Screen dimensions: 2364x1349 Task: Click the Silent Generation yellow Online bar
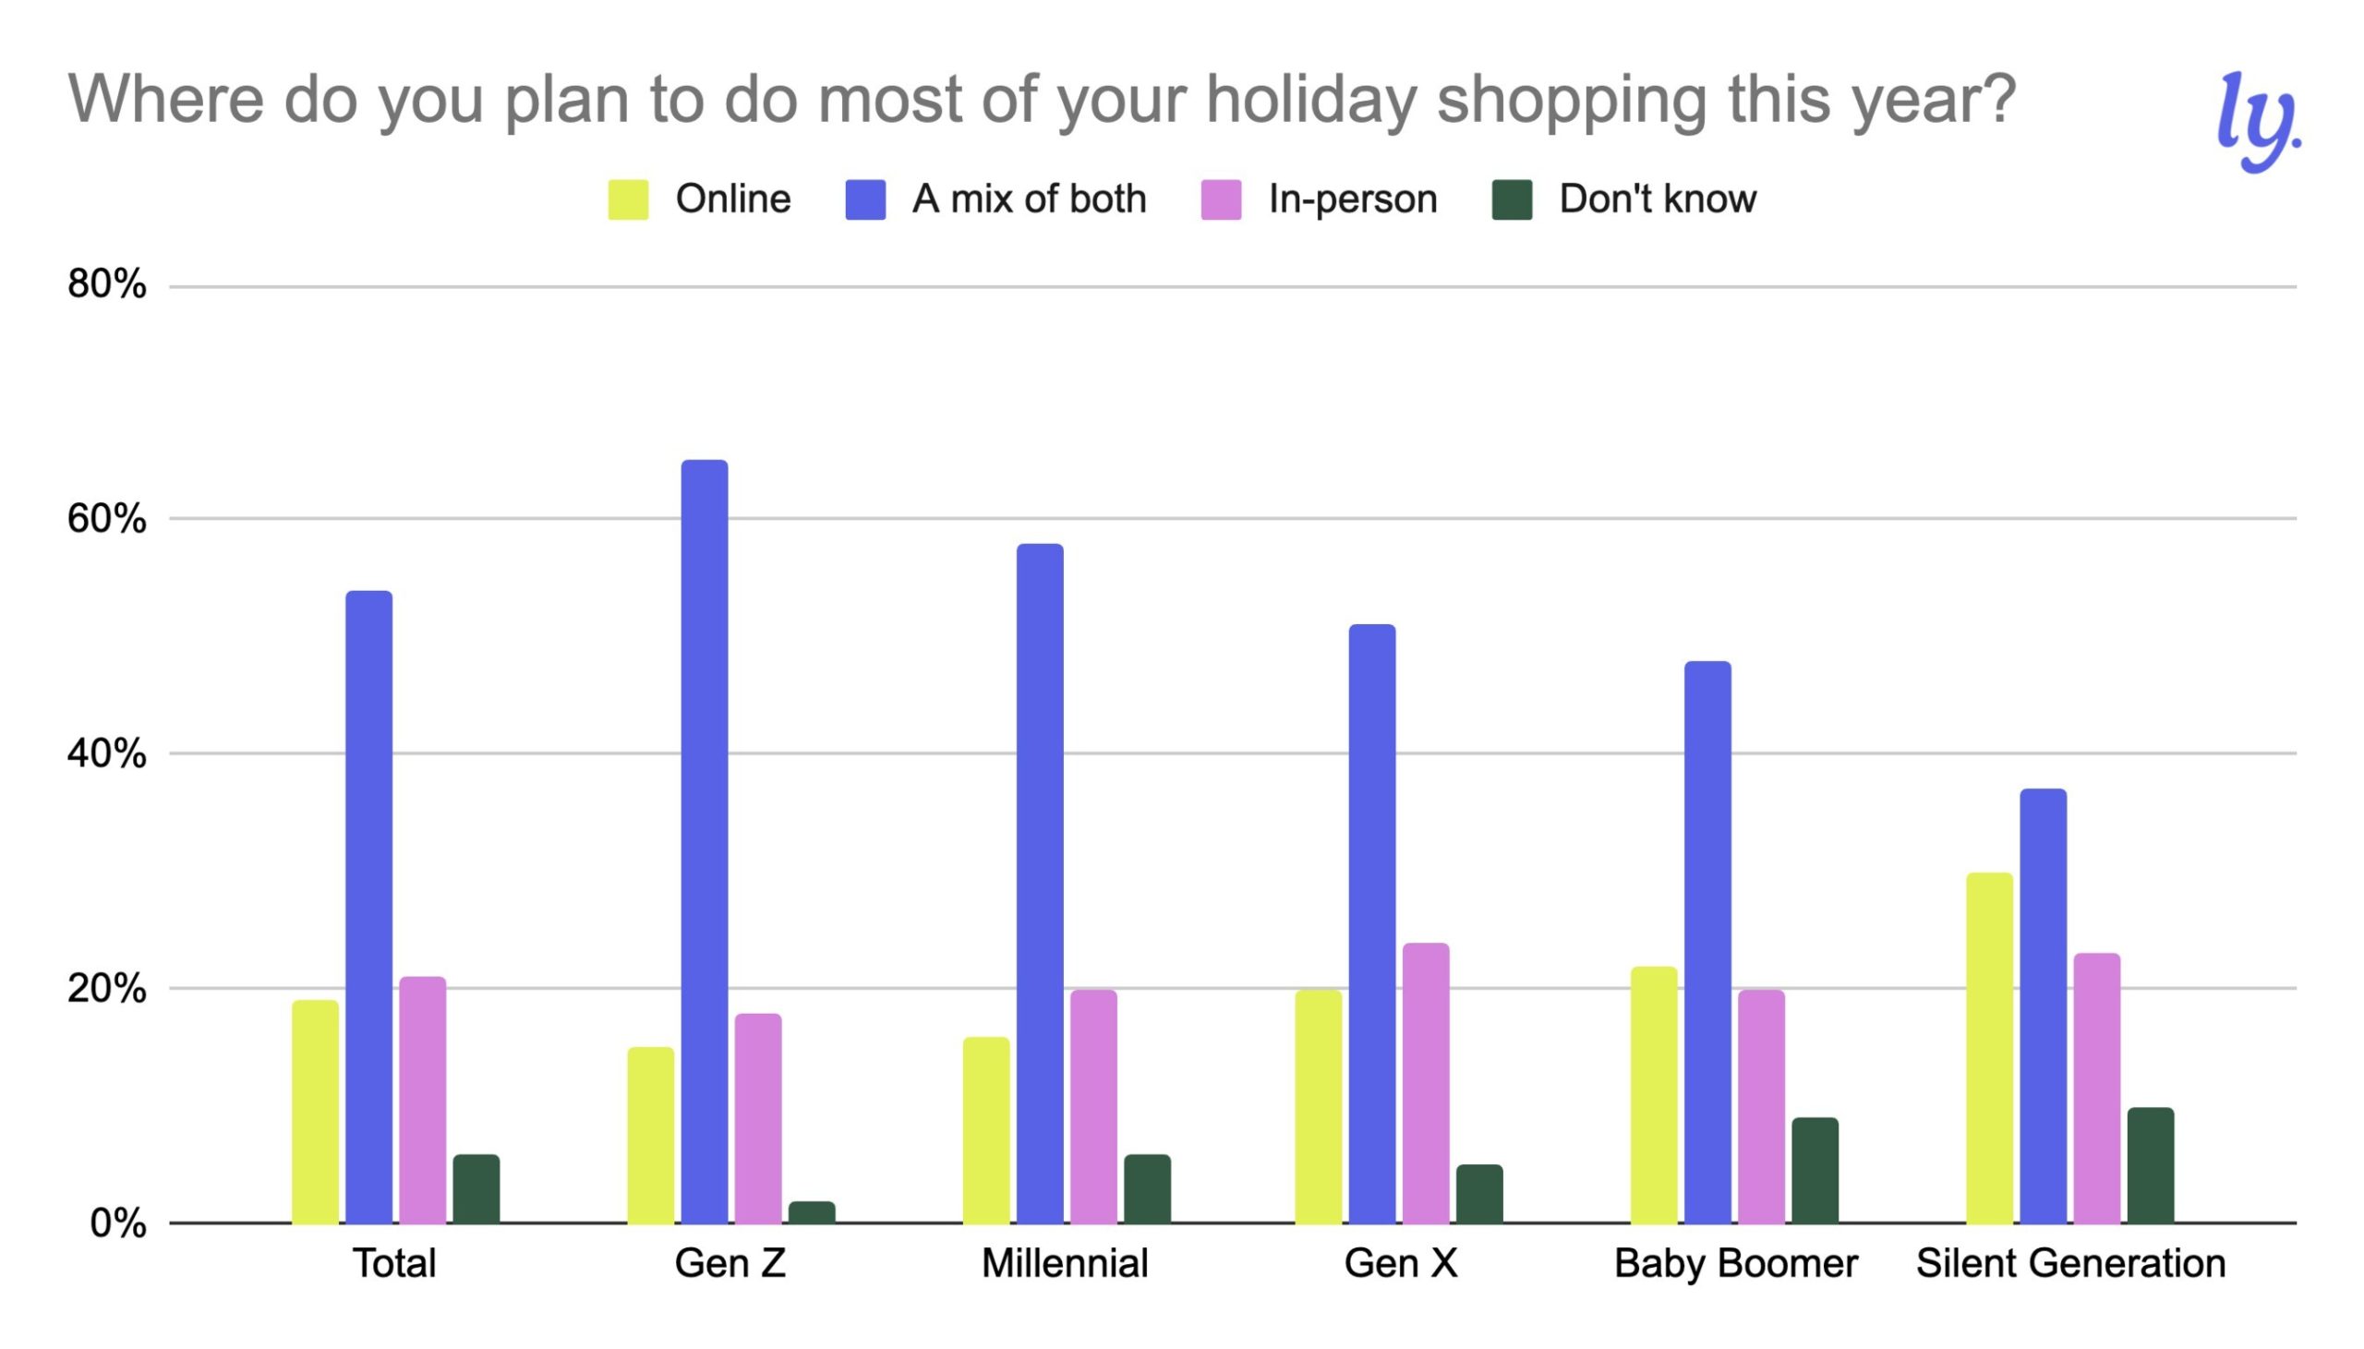point(1990,1048)
